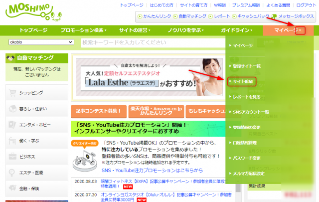Open the キャッシュバック shortcut
Screen dimensions: 319x202
pos(253,16)
